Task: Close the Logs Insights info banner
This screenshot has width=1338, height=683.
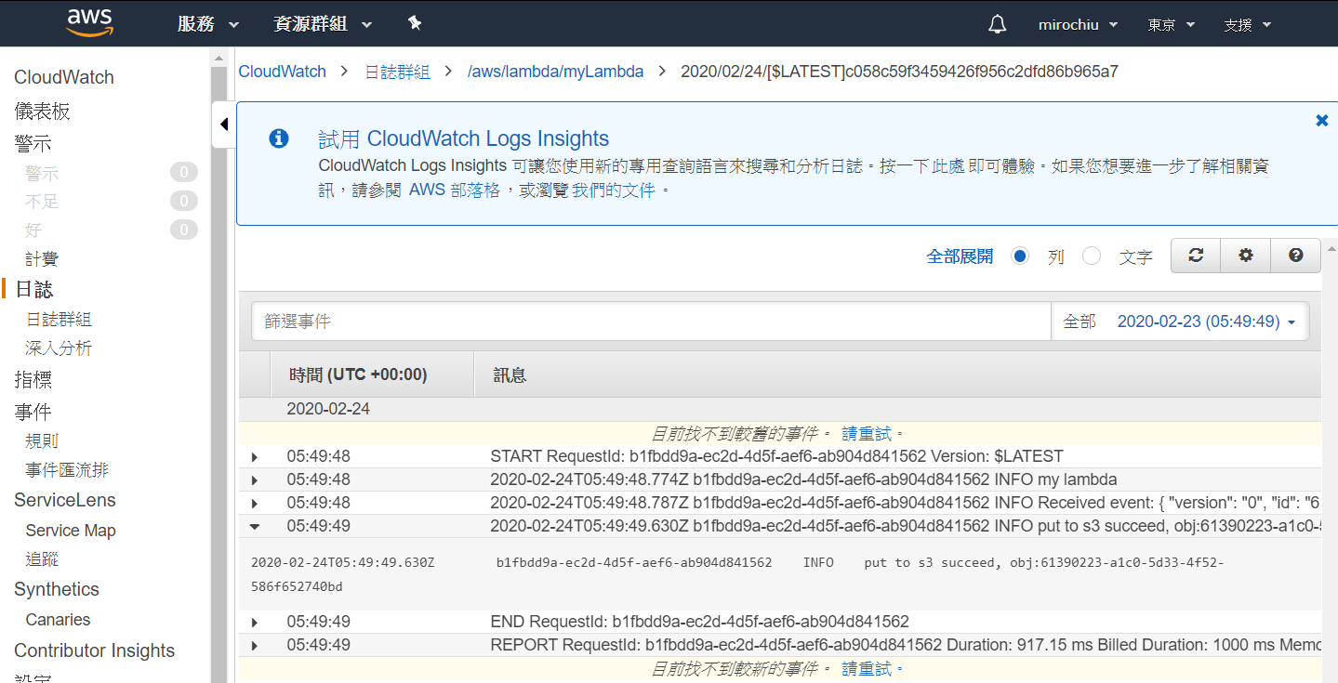Action: pyautogui.click(x=1321, y=121)
